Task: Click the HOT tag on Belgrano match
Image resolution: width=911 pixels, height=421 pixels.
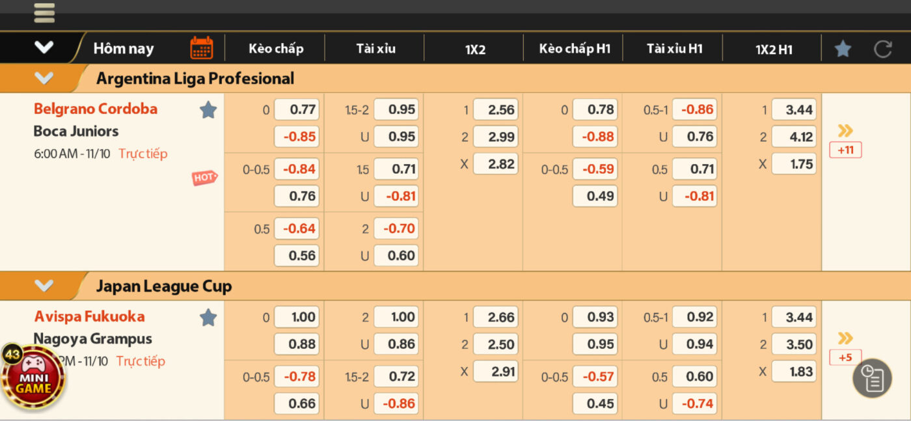Action: 204,177
